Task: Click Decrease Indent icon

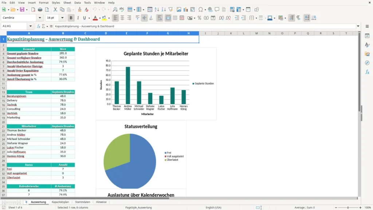Action: pos(244,18)
